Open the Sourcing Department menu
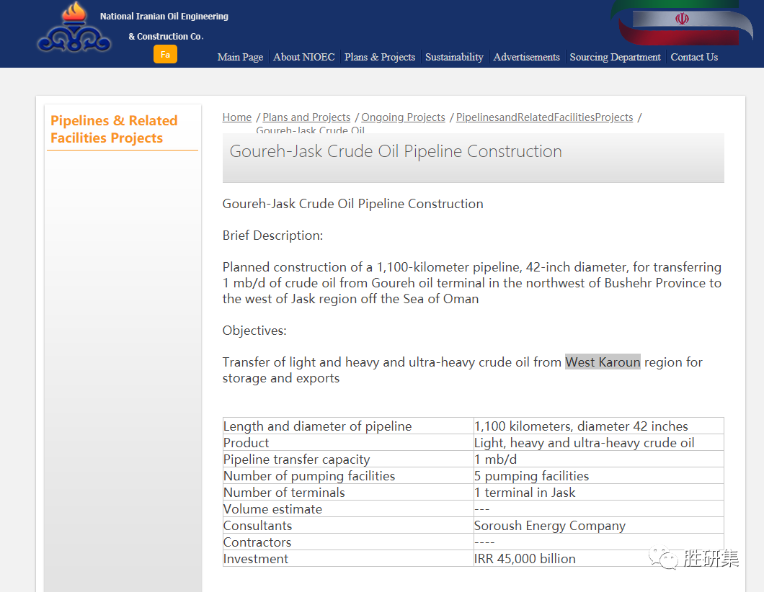Screen dimensions: 764x592 coord(616,57)
